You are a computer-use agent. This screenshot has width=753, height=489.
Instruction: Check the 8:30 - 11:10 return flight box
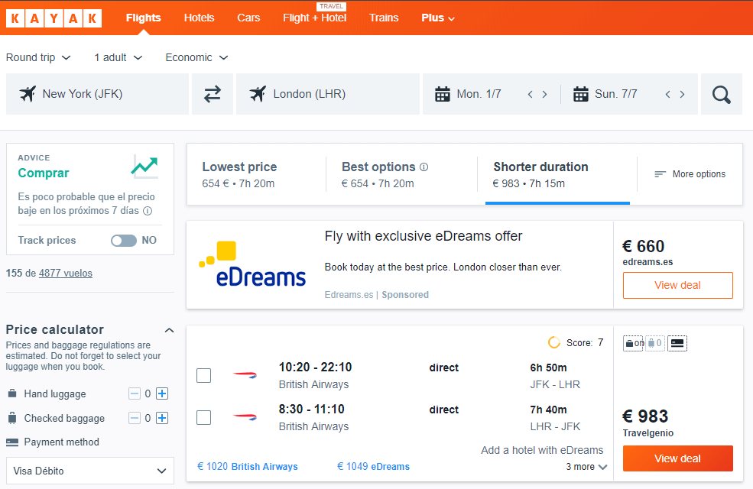pos(203,417)
